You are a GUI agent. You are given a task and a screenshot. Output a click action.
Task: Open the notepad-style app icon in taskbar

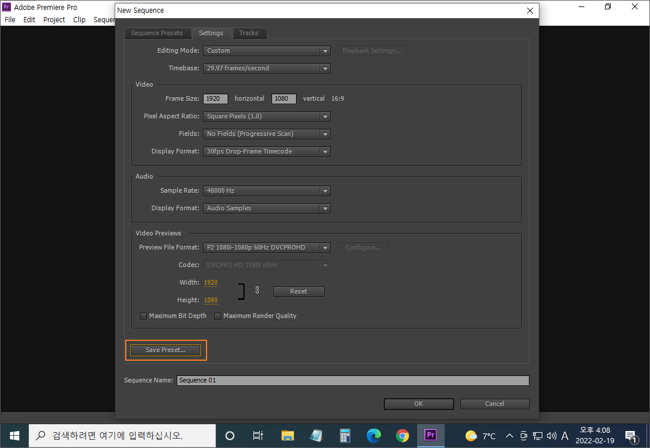(317, 436)
